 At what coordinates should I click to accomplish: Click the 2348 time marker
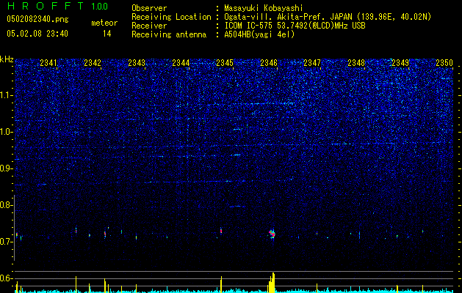click(x=356, y=62)
